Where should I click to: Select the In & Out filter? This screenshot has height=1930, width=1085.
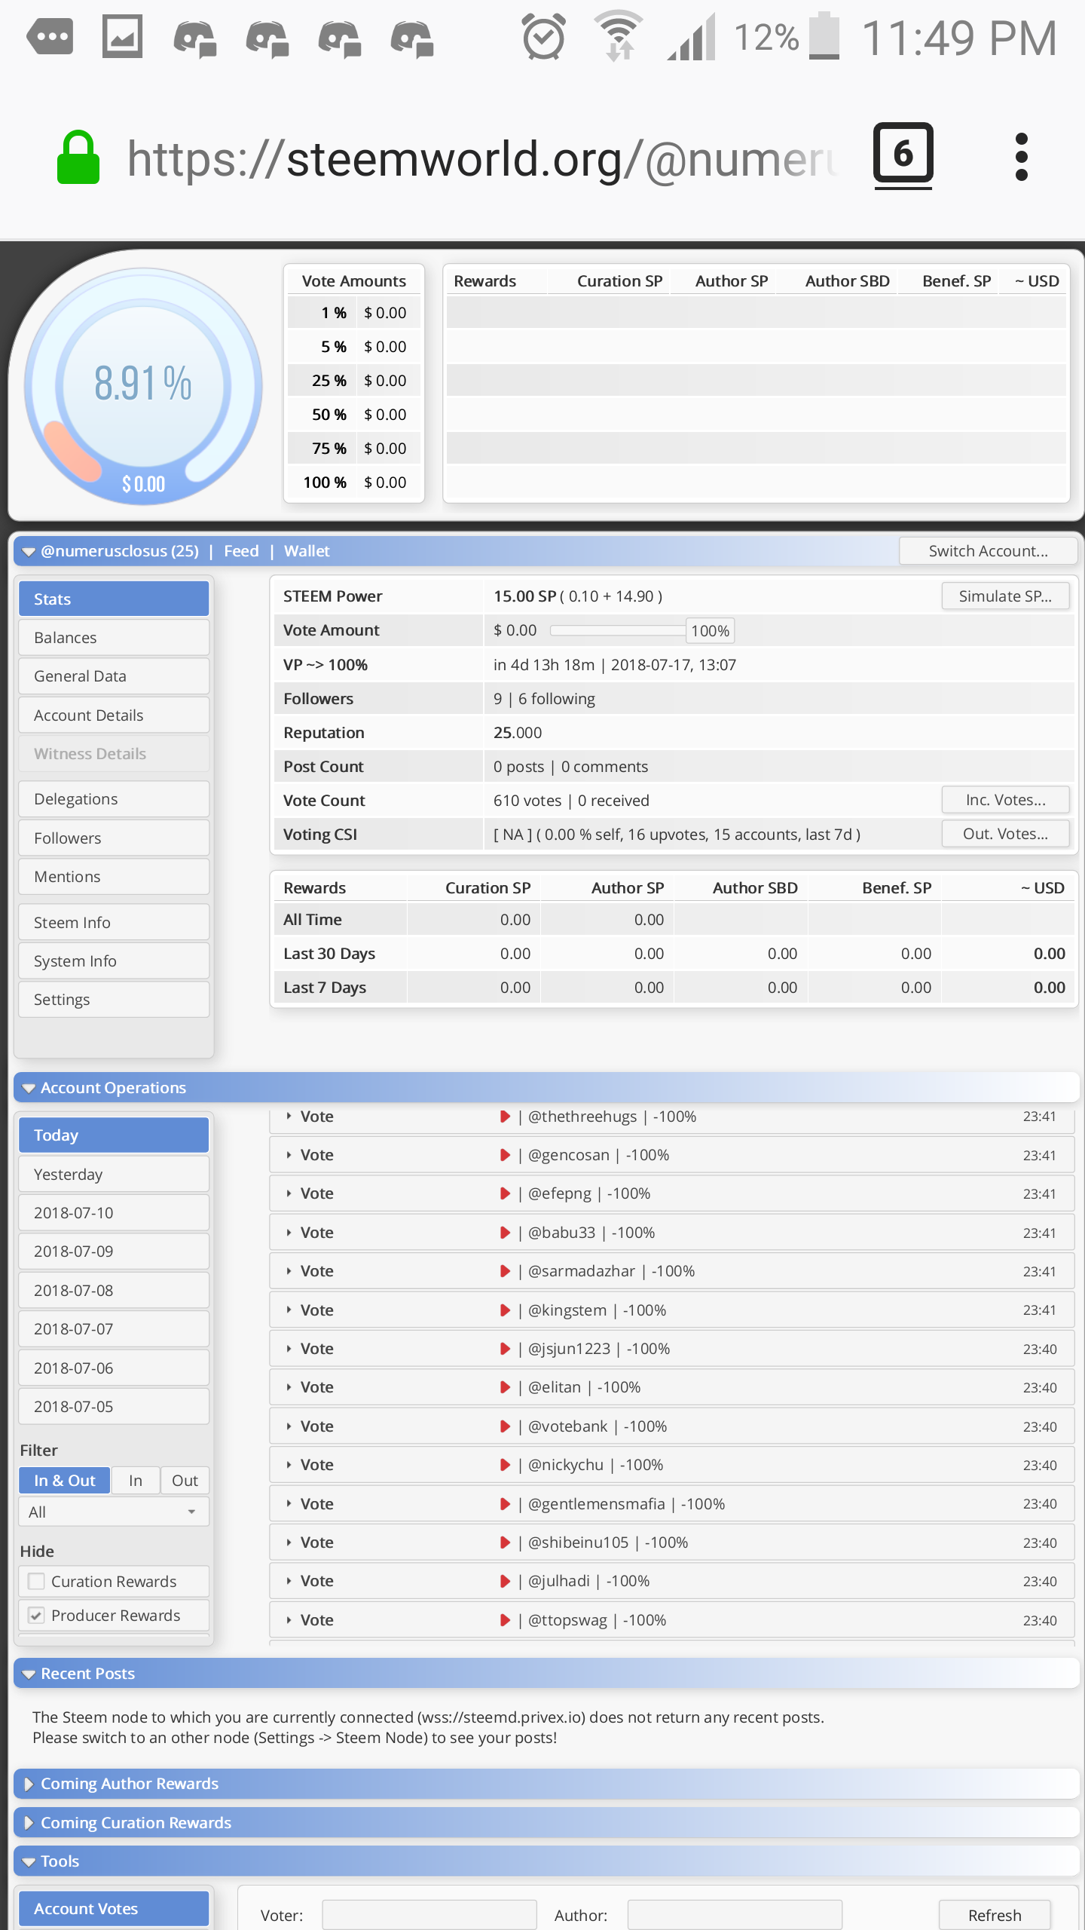click(x=65, y=1480)
